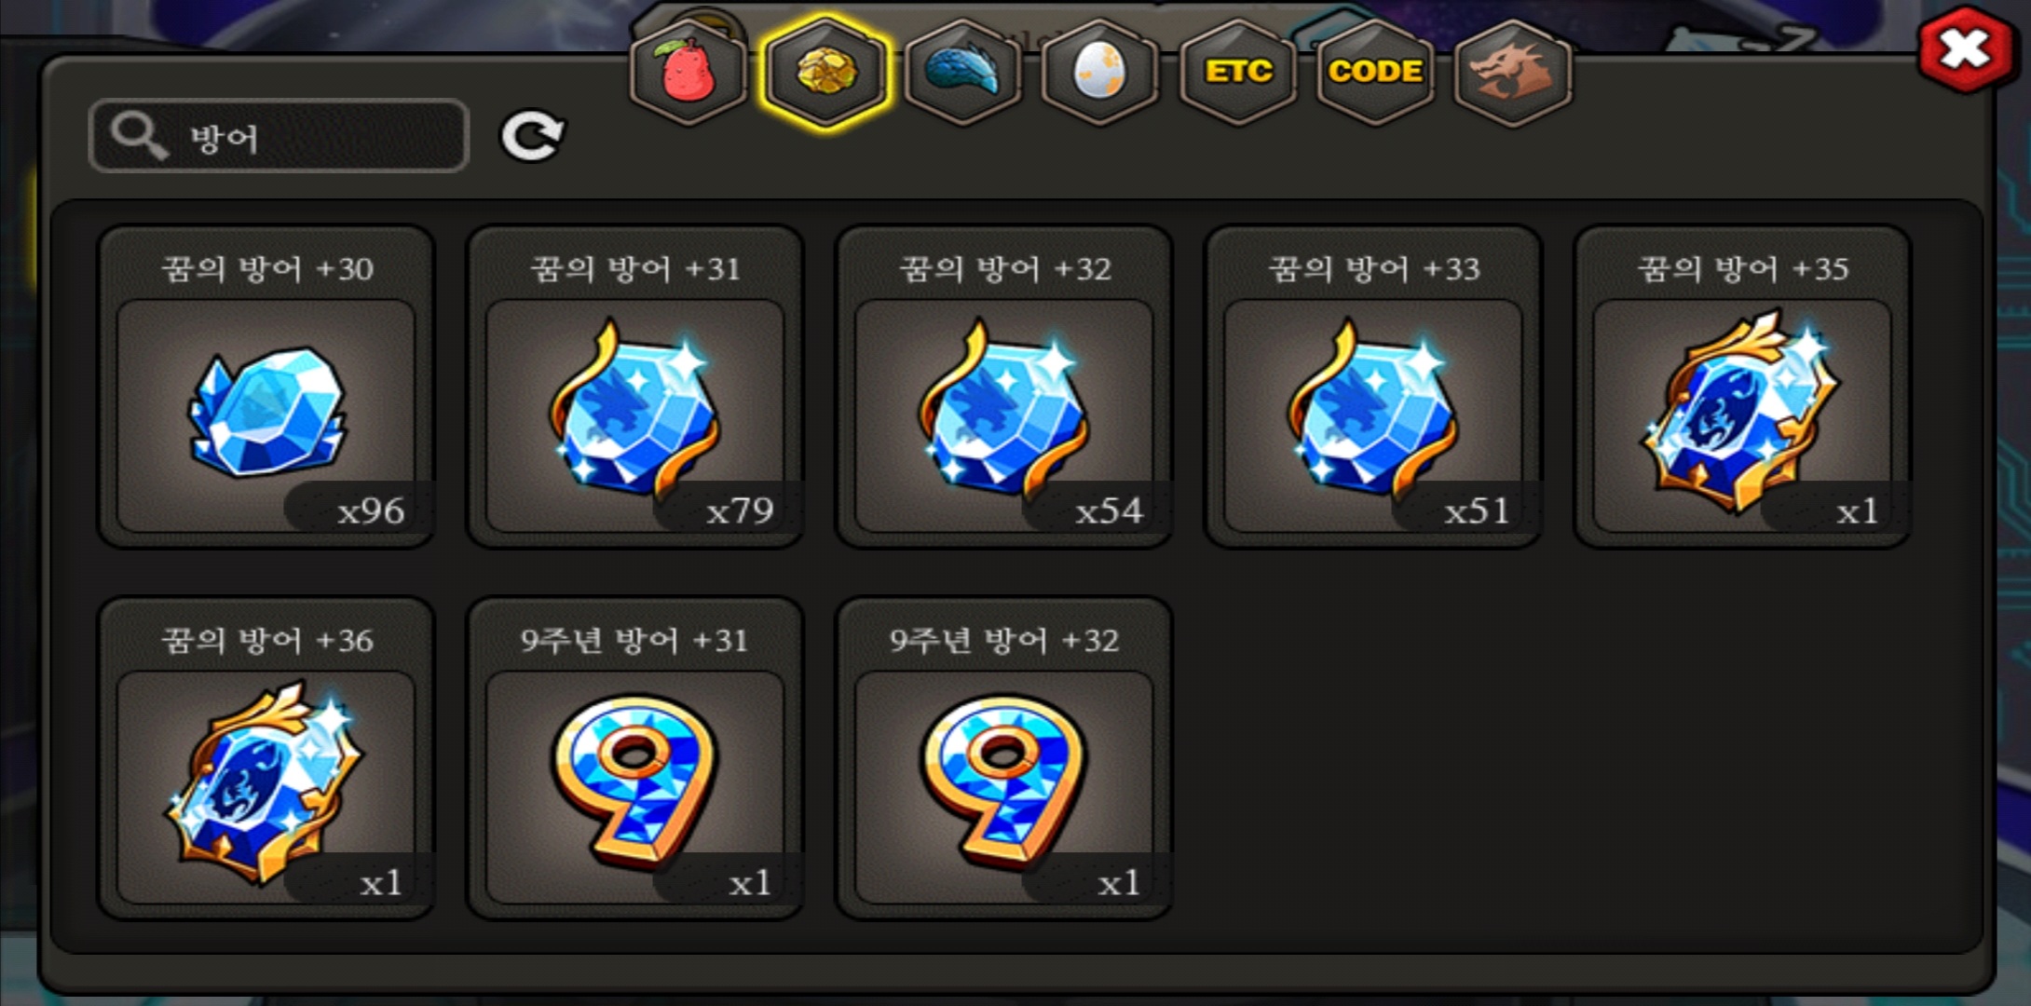Click the magnifying glass search icon
This screenshot has height=1006, width=2031.
click(139, 136)
